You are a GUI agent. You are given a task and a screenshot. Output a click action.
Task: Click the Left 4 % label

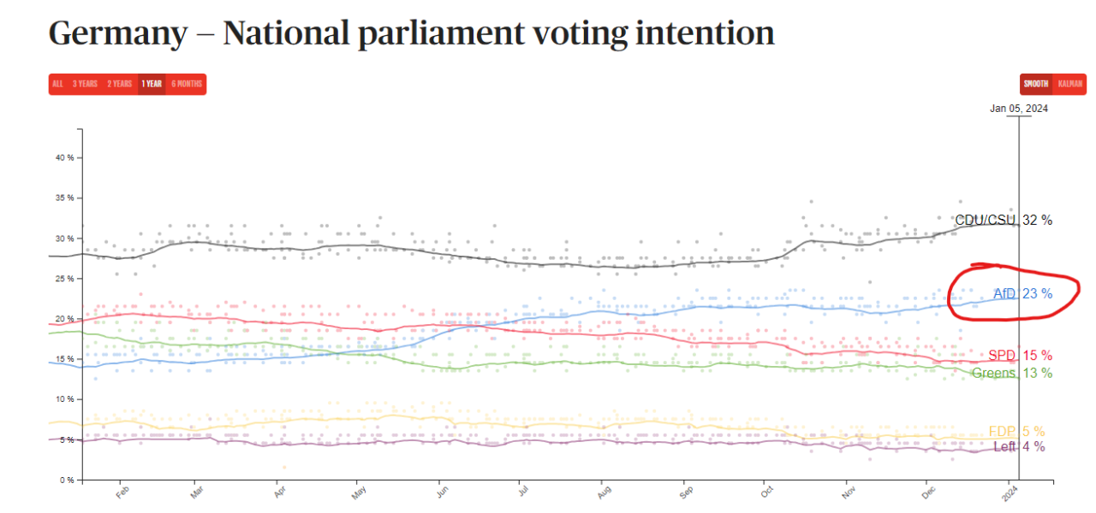(x=1019, y=447)
